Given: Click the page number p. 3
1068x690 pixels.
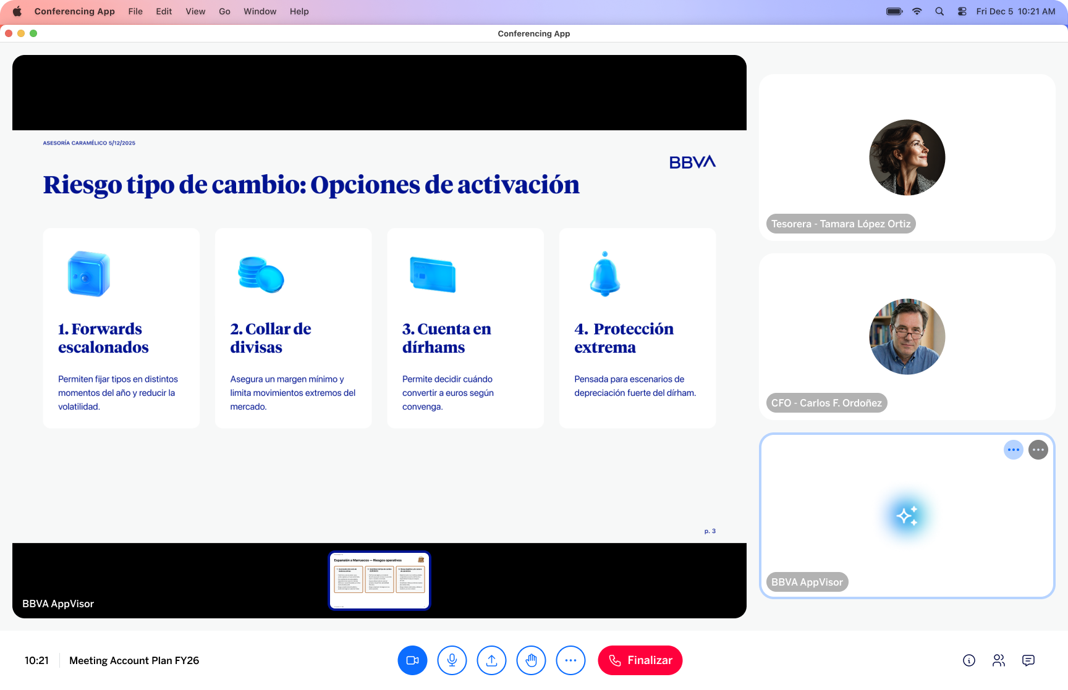Looking at the screenshot, I should coord(710,531).
